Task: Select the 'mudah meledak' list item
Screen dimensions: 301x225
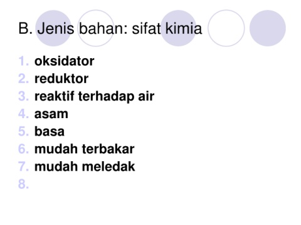Action: click(x=85, y=166)
